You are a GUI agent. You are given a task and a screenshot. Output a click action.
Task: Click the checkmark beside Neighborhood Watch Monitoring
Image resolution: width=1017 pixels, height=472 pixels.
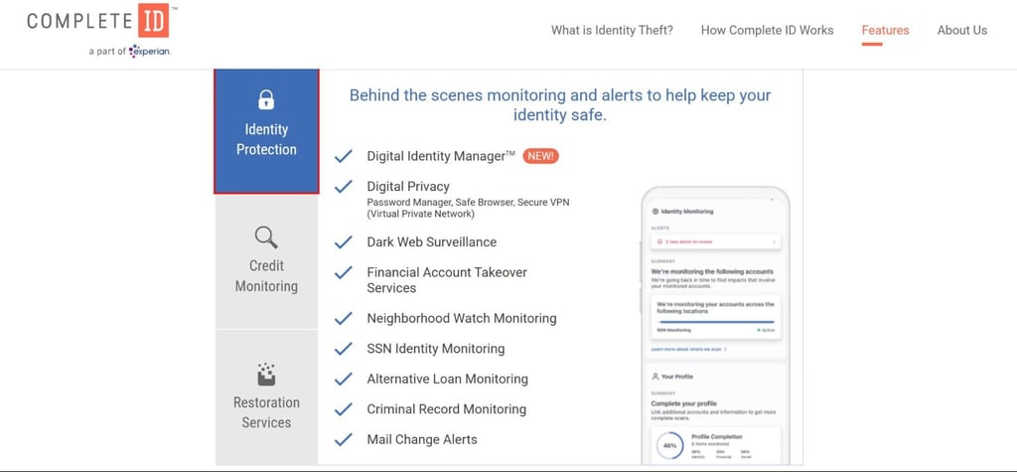pyautogui.click(x=343, y=319)
